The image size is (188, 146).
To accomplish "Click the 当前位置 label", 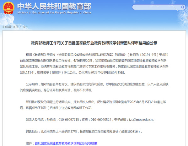I will coord(7,27).
